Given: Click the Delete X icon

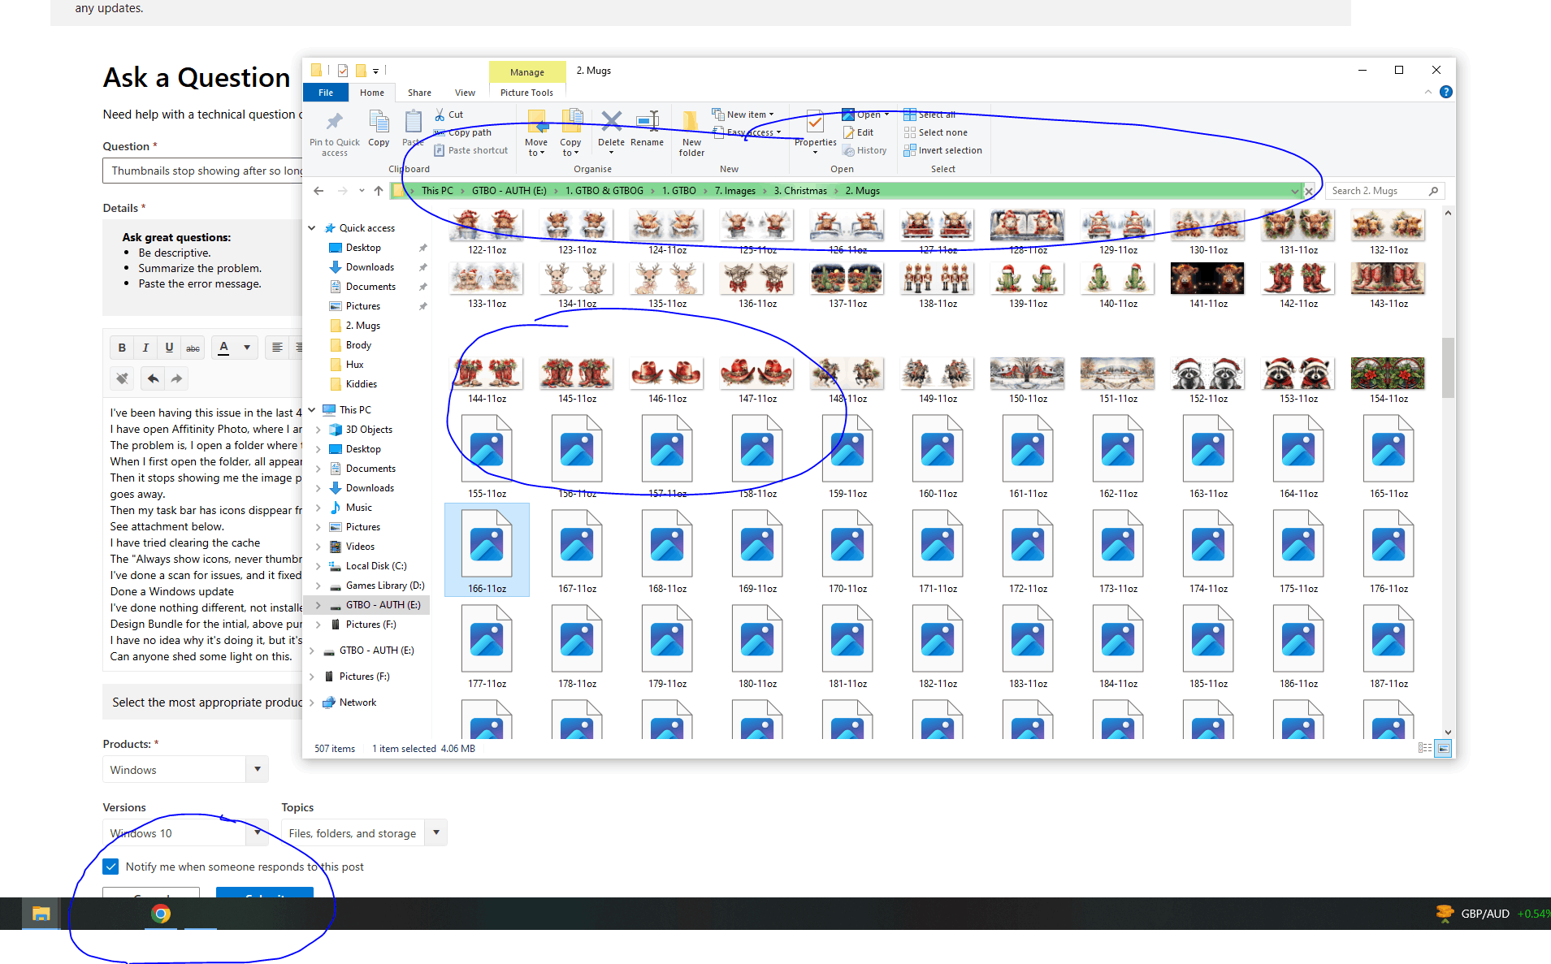Looking at the screenshot, I should point(611,122).
